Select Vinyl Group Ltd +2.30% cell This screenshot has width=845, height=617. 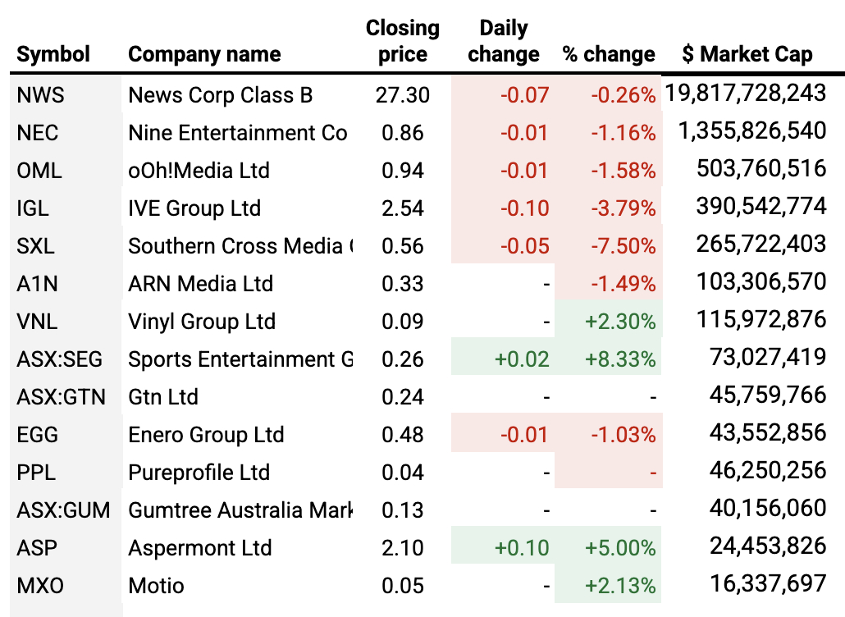point(620,322)
